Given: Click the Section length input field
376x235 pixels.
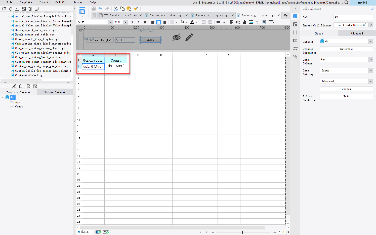Looking at the screenshot, I should [125, 40].
